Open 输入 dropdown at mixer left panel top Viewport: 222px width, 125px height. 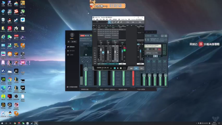pos(95,29)
